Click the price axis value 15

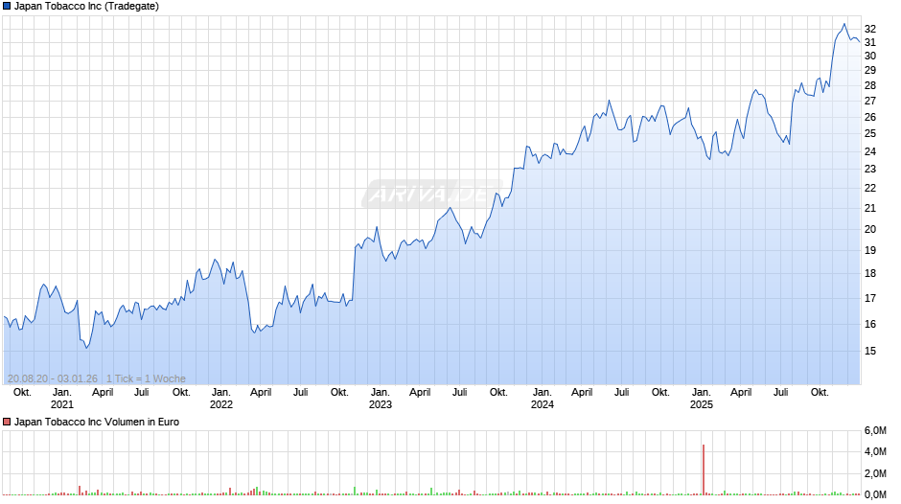870,351
